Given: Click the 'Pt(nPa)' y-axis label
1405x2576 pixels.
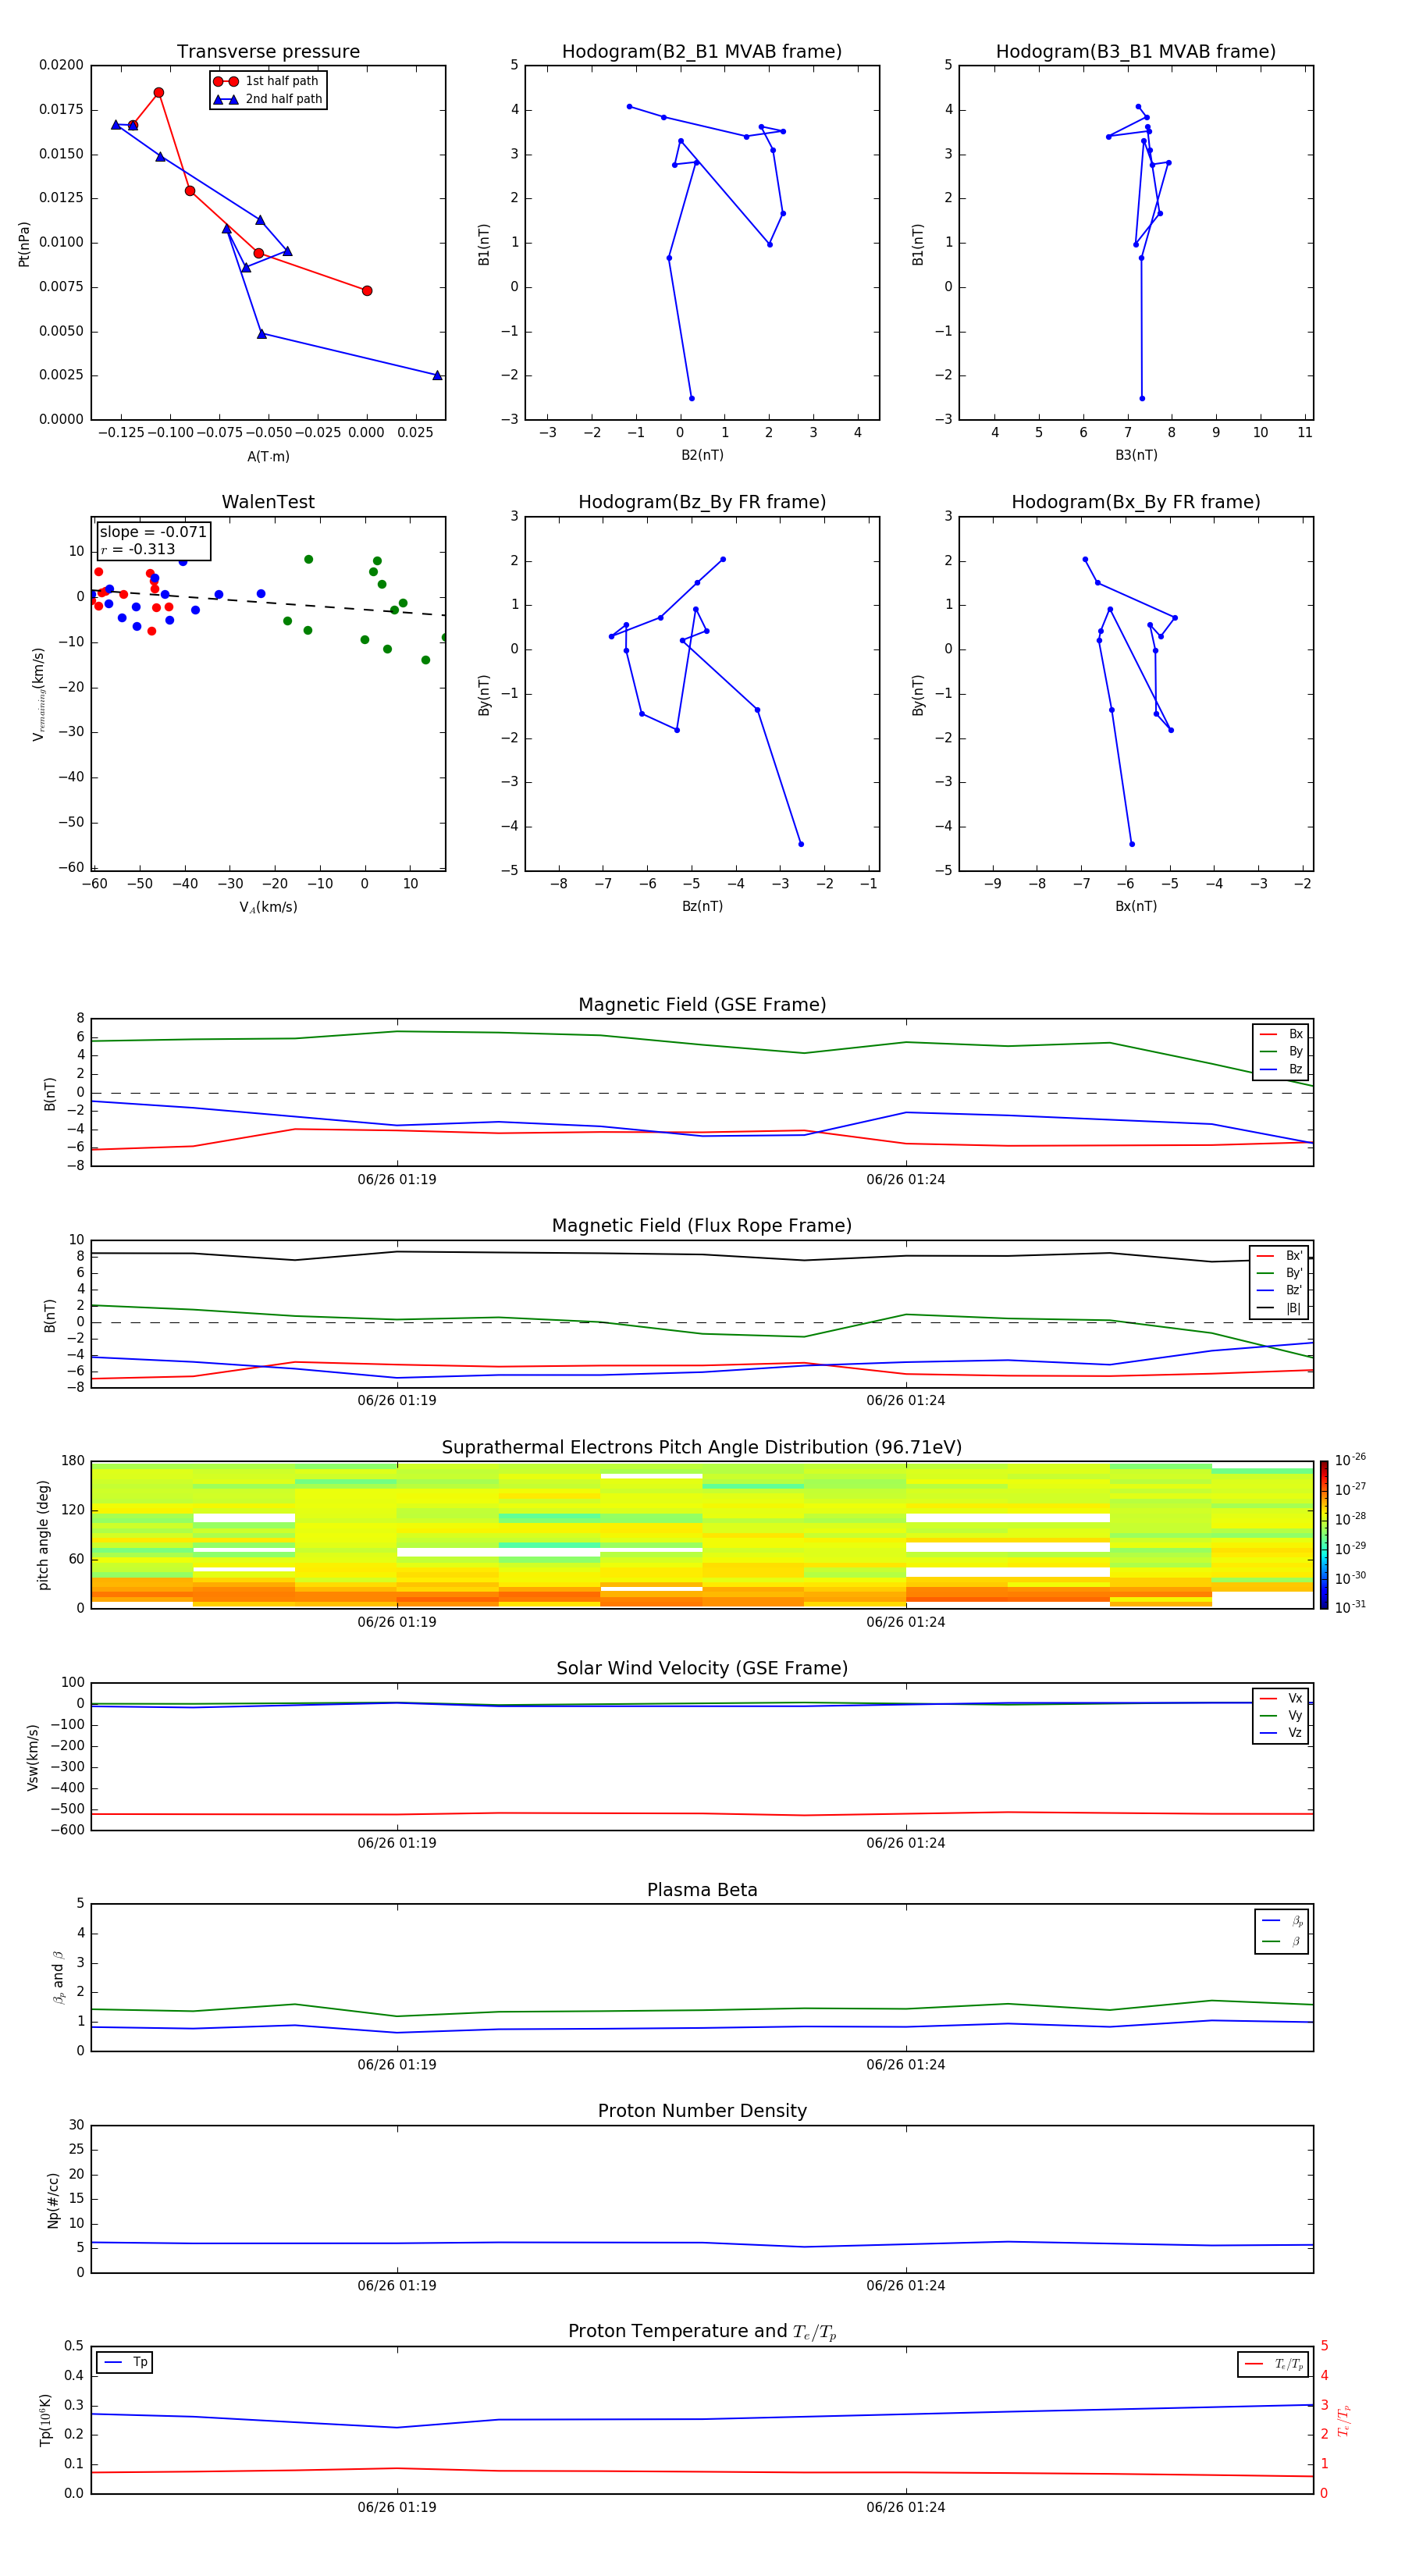Looking at the screenshot, I should [24, 244].
